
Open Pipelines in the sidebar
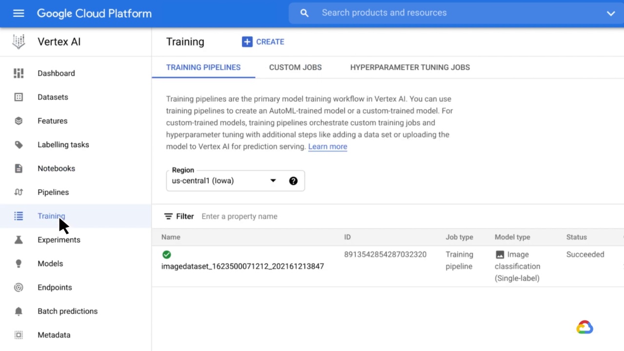(76, 192)
